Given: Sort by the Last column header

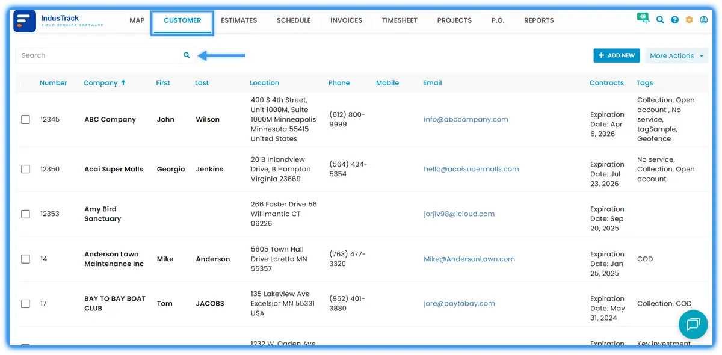Looking at the screenshot, I should pos(202,83).
